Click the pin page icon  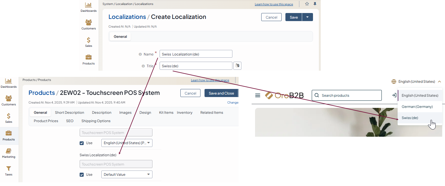[x=315, y=4]
